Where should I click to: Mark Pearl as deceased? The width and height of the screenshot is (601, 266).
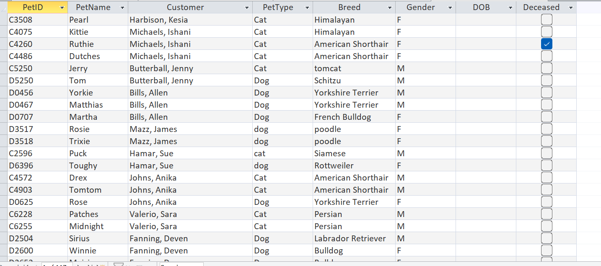point(547,19)
